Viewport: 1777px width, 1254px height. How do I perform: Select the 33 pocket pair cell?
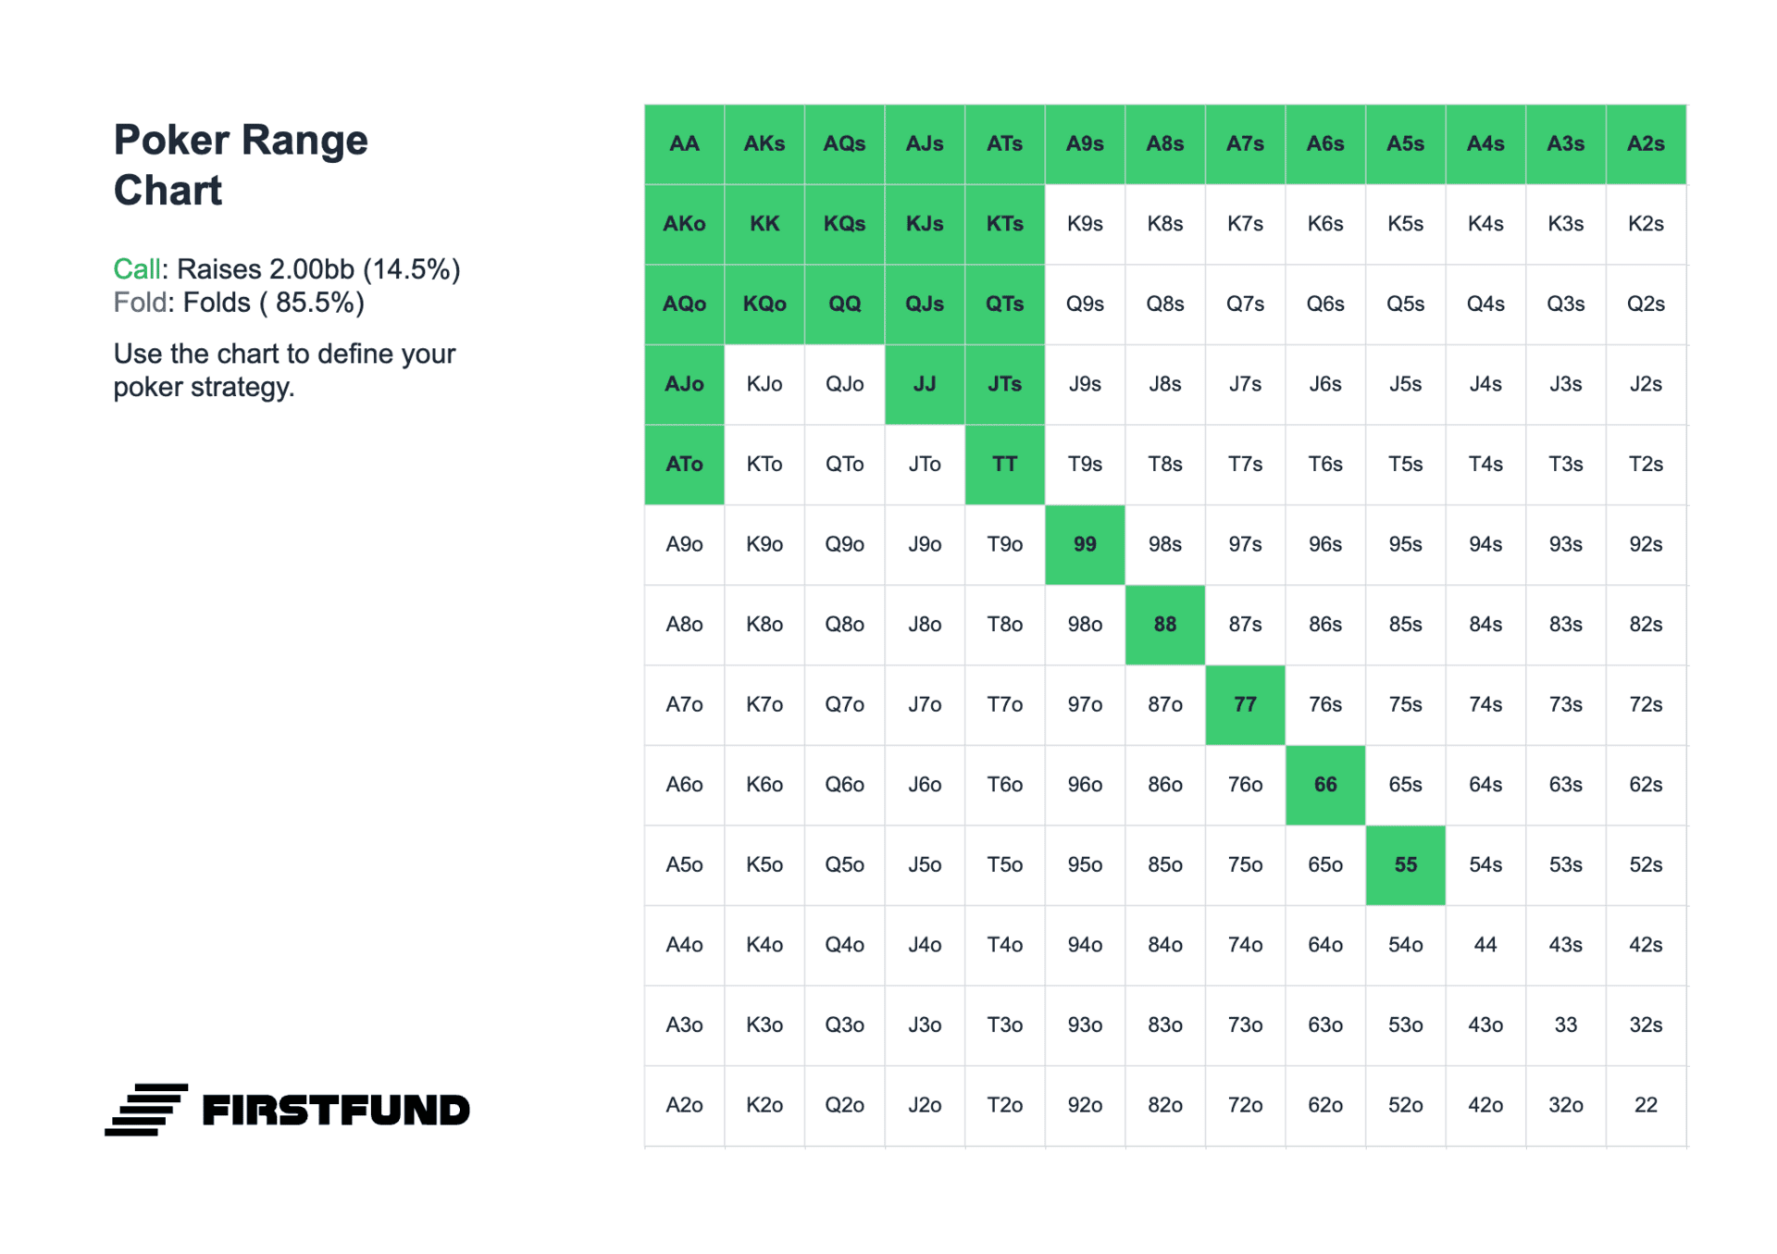click(x=1565, y=1025)
